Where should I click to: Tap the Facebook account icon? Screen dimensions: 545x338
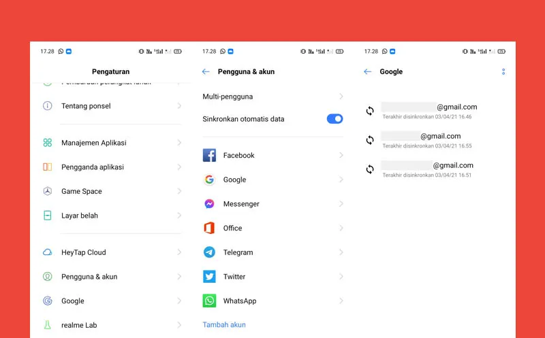209,155
